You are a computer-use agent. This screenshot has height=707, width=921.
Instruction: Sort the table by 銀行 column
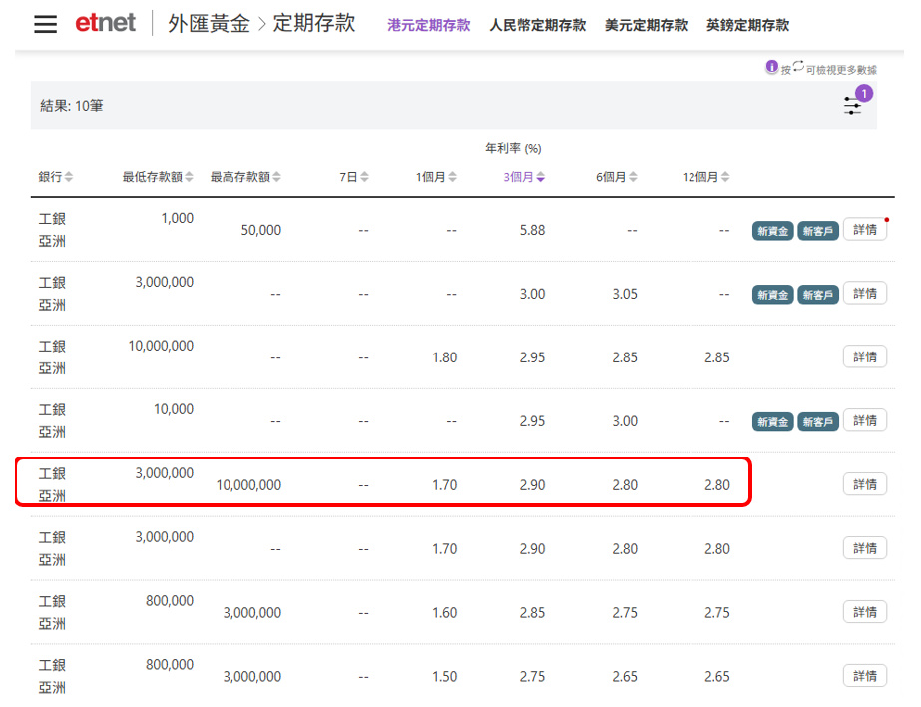click(x=55, y=177)
